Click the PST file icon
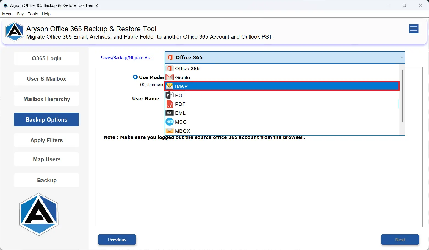This screenshot has width=429, height=250. (170, 95)
